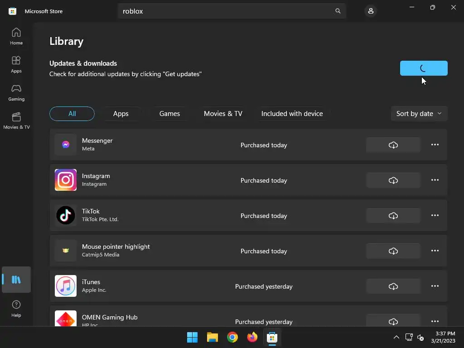Open more options for OMEN Gaming Hub

435,321
